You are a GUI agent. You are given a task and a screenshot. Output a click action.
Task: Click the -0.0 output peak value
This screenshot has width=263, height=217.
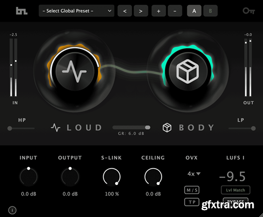[248, 35]
